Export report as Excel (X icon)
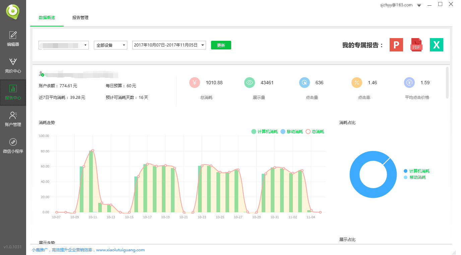This screenshot has width=461, height=255. point(436,45)
